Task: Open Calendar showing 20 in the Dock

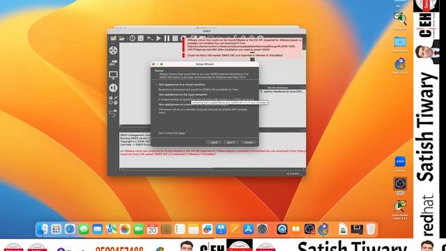Action: [153, 229]
